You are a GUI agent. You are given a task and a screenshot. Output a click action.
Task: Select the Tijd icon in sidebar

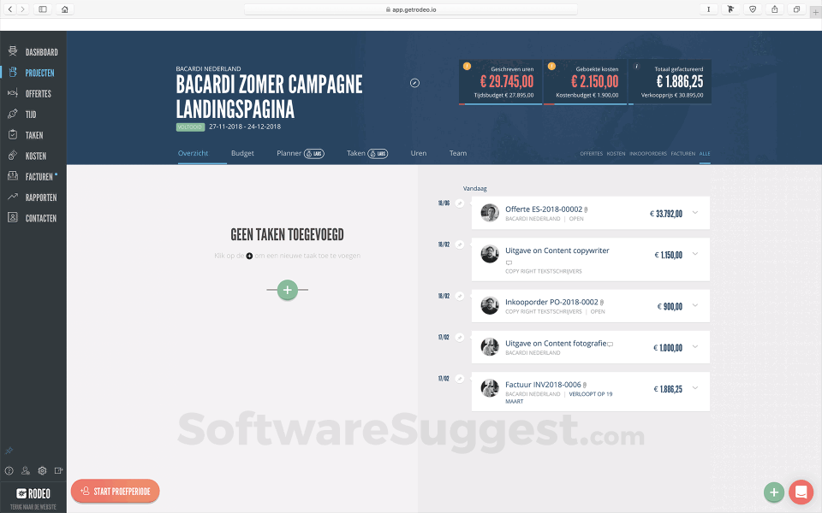point(13,114)
